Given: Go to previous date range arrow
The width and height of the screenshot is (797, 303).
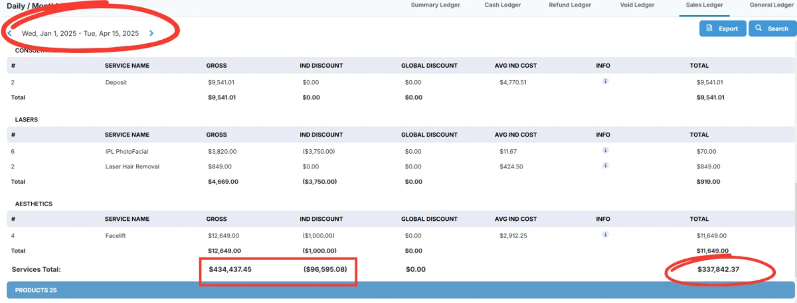Looking at the screenshot, I should click(9, 33).
